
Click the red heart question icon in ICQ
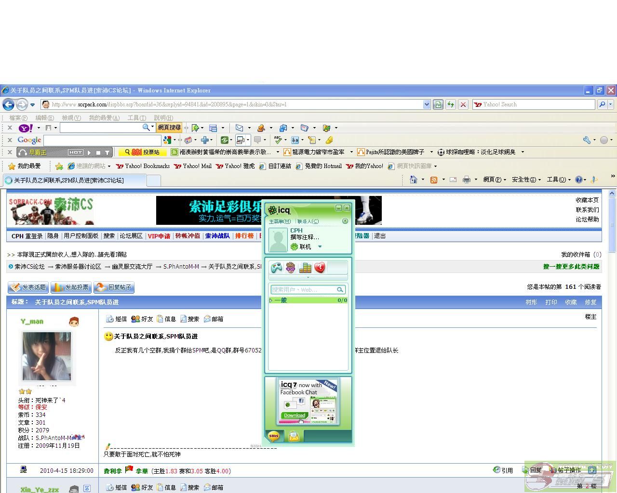click(x=320, y=268)
